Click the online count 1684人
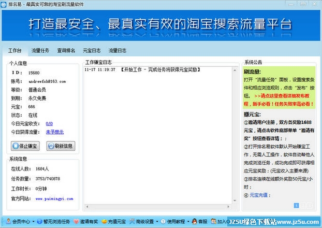This screenshot has height=228, width=322. pyautogui.click(x=42, y=169)
